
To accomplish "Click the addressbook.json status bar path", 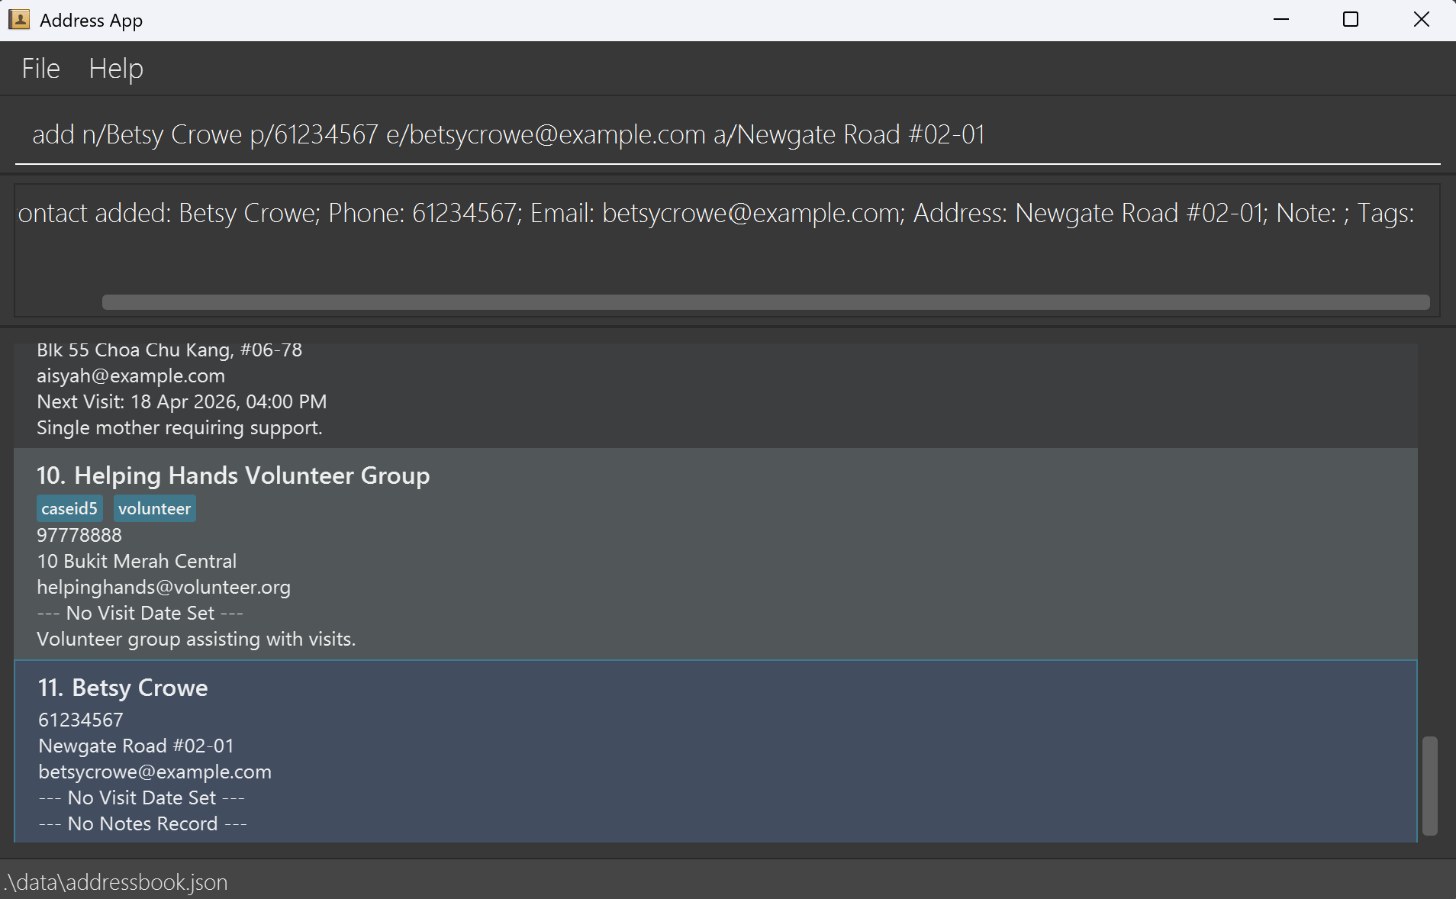I will click(x=116, y=883).
